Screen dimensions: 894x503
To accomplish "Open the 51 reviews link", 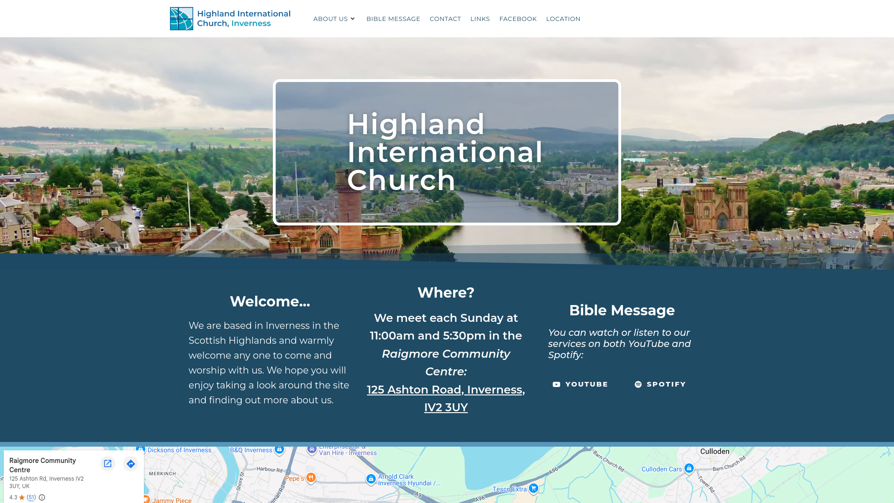I will [x=31, y=497].
